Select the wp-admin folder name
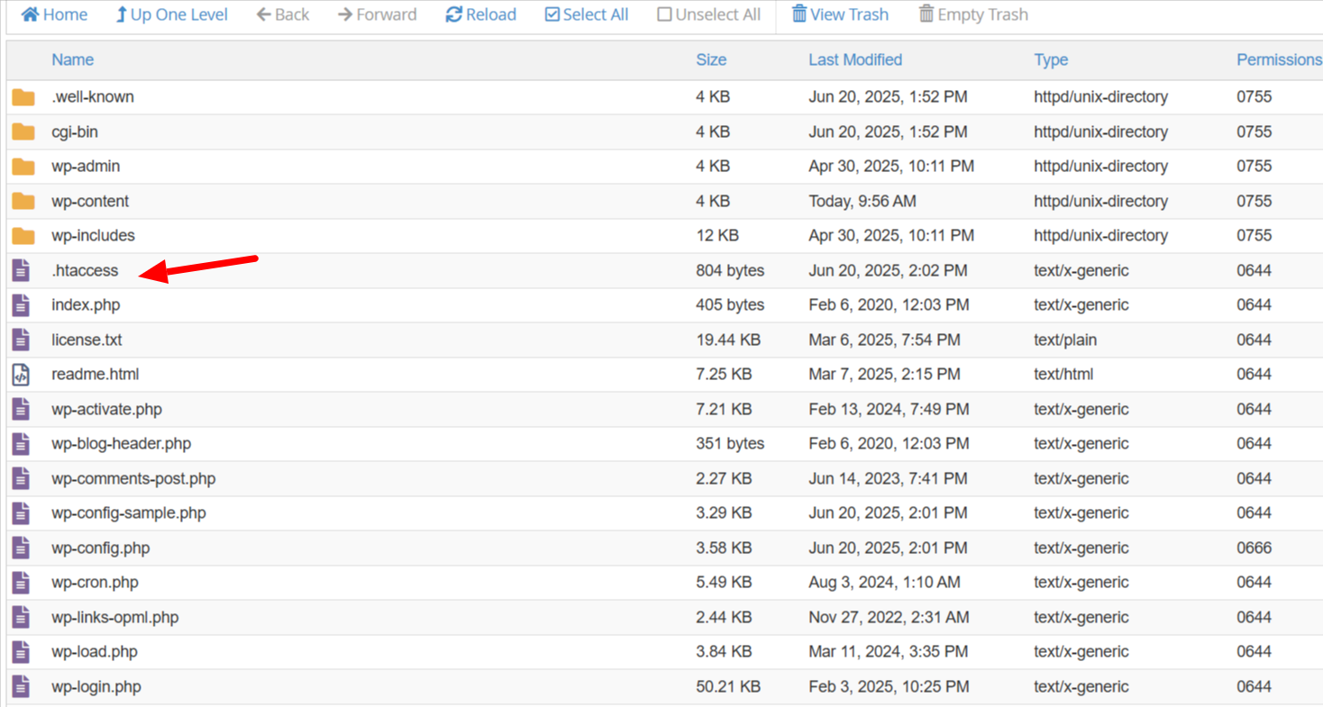The image size is (1323, 707). [86, 166]
